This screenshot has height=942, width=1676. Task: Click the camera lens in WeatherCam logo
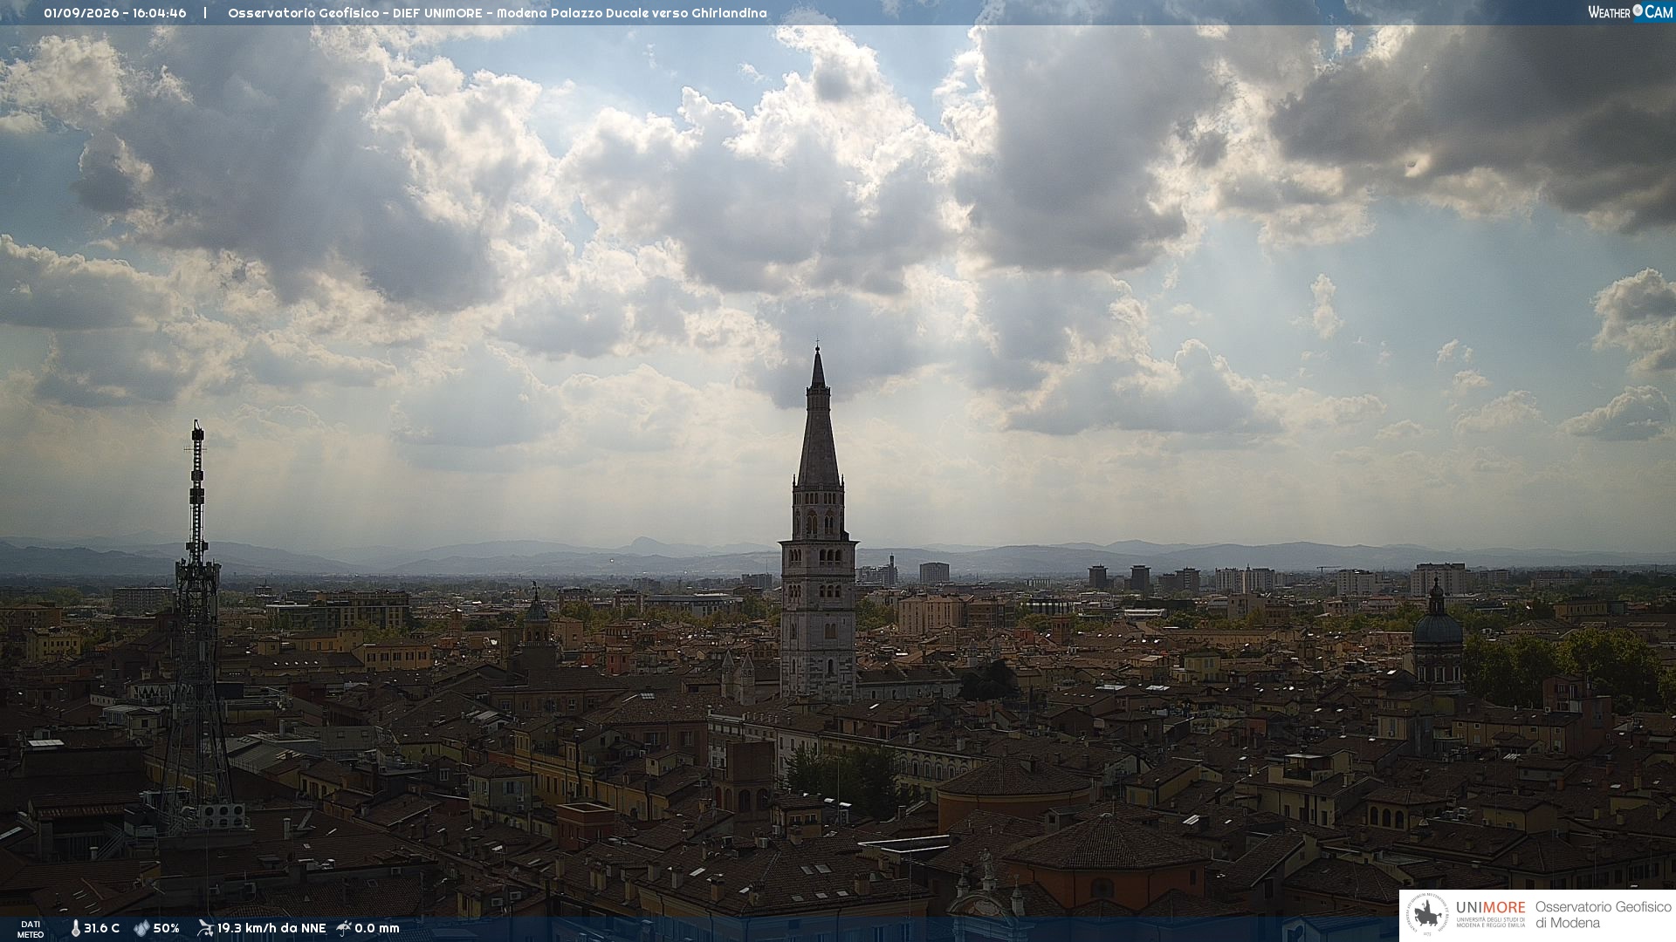tap(1638, 10)
